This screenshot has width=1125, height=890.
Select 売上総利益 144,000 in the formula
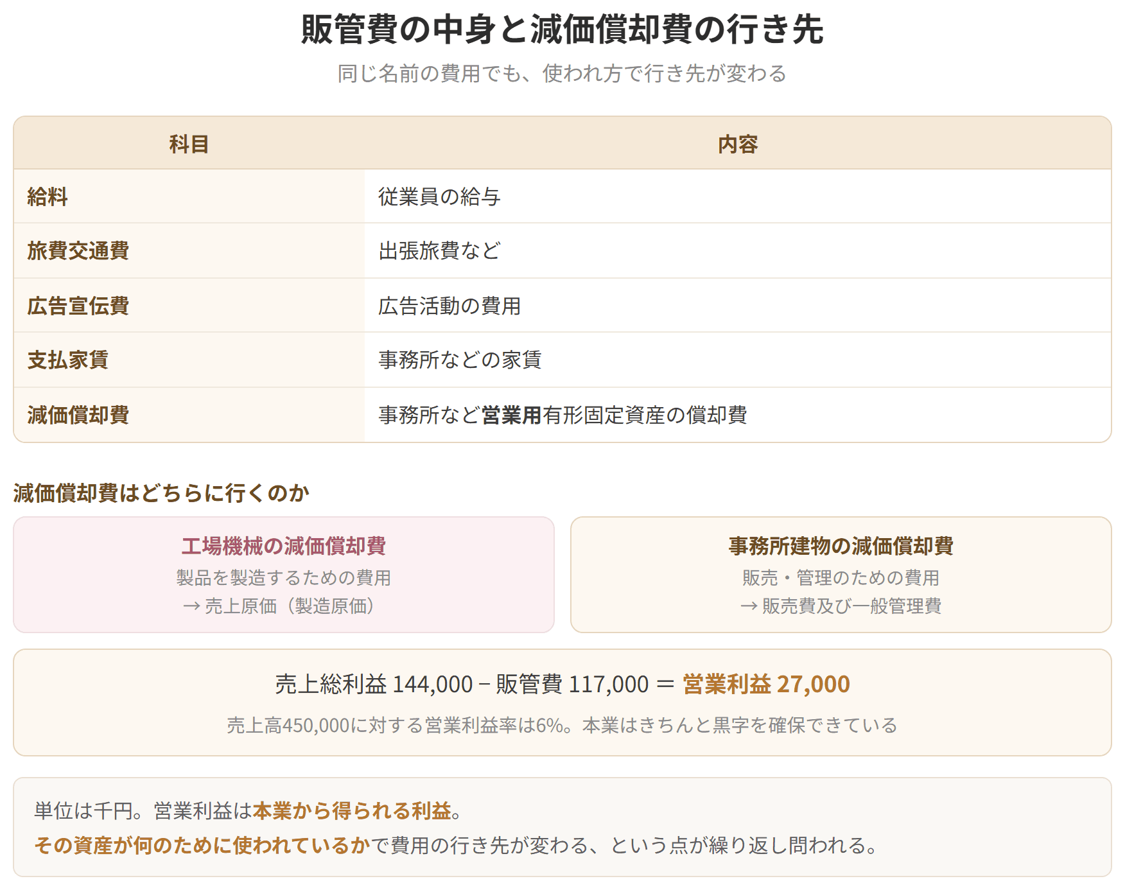point(374,685)
